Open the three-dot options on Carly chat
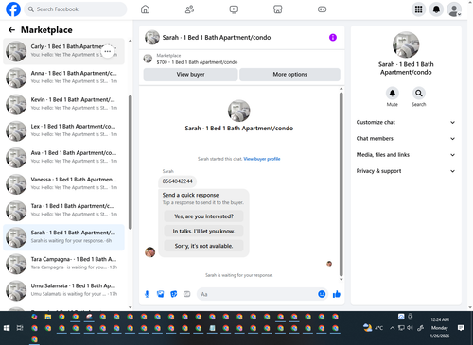Screen dimensions: 473x345 pos(108,51)
